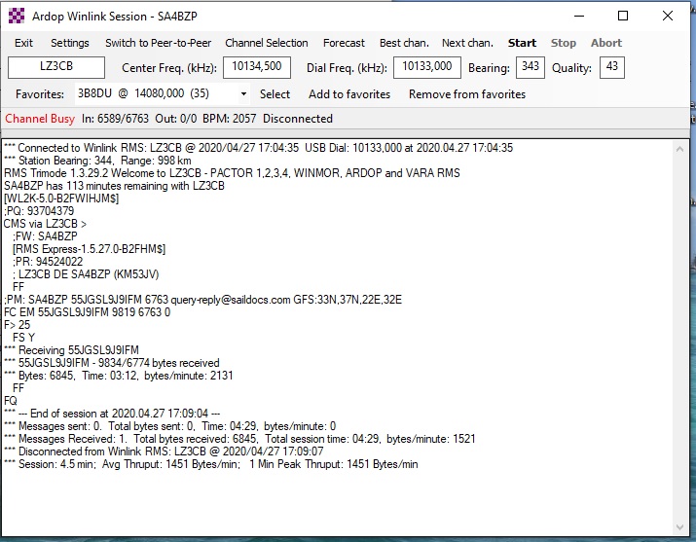Screen dimensions: 696x542
Task: Expand the Favorites dropdown arrow
Action: coord(243,94)
